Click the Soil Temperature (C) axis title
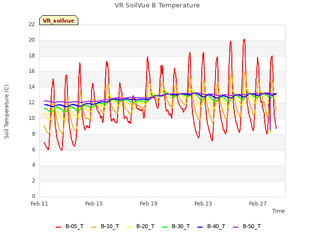Viewport: 315px width, 236px height. [6, 112]
